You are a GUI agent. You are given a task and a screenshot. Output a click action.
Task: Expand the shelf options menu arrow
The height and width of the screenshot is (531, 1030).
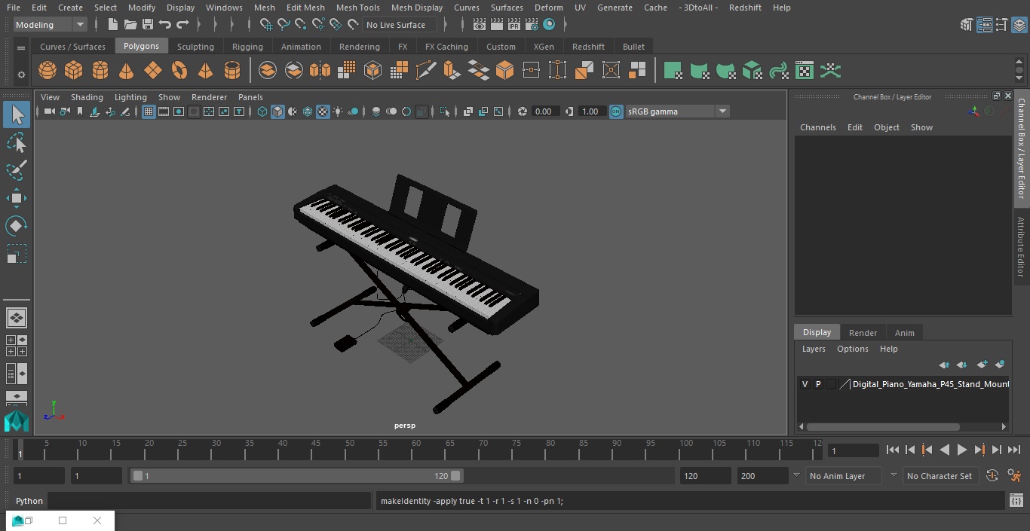click(x=21, y=75)
